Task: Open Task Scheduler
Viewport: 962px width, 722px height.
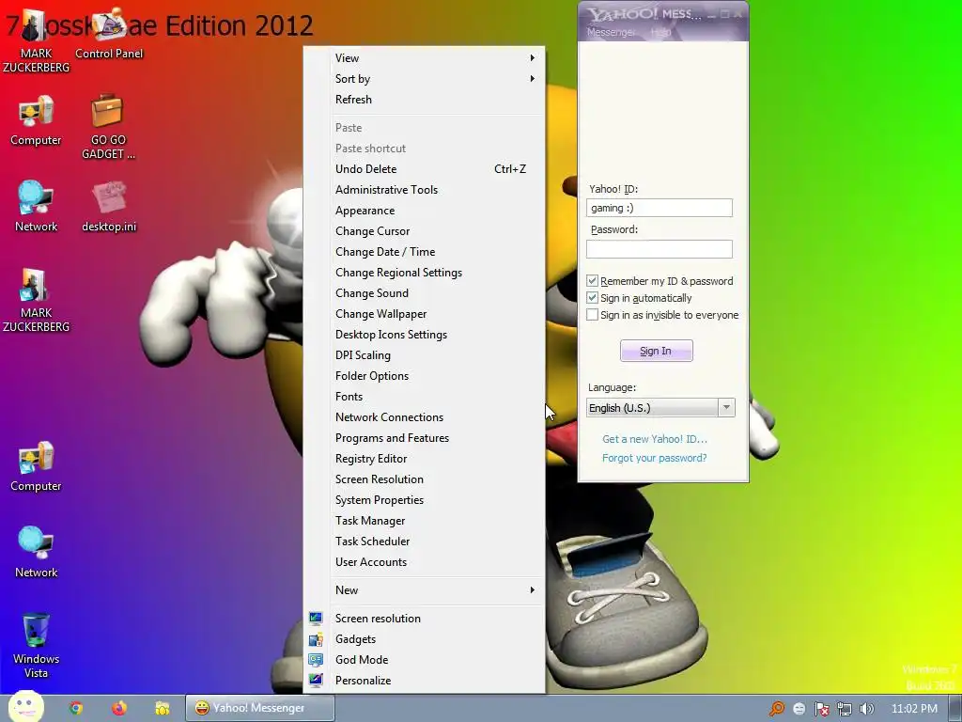Action: 424,541
